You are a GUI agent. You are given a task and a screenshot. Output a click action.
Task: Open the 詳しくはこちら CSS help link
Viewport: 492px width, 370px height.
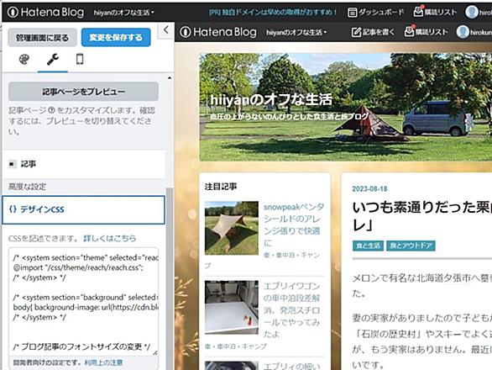pyautogui.click(x=110, y=238)
